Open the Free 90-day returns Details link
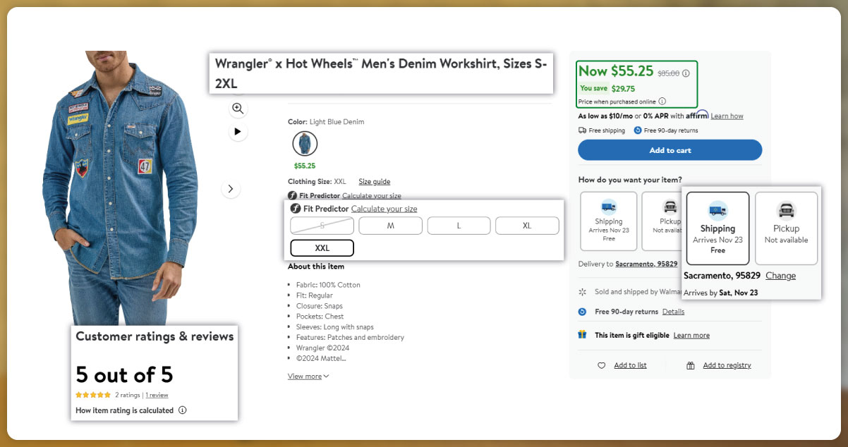Viewport: 848px width, 447px height. (x=673, y=312)
